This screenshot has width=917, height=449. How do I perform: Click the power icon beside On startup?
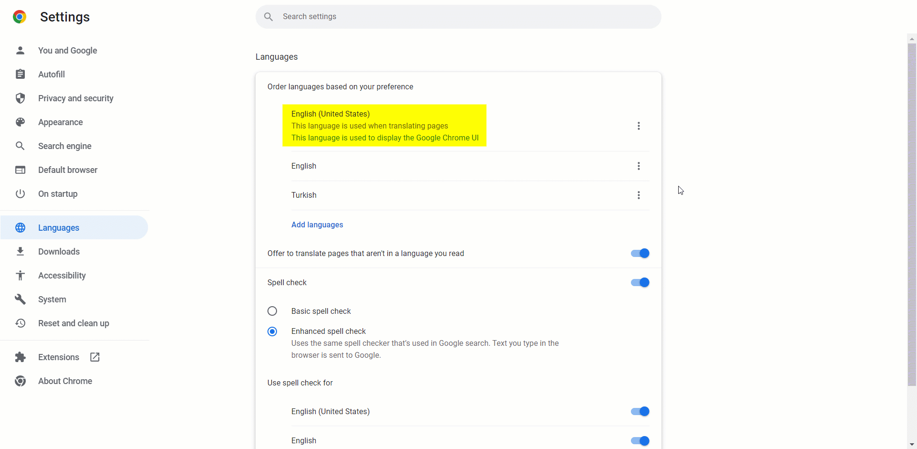(20, 193)
